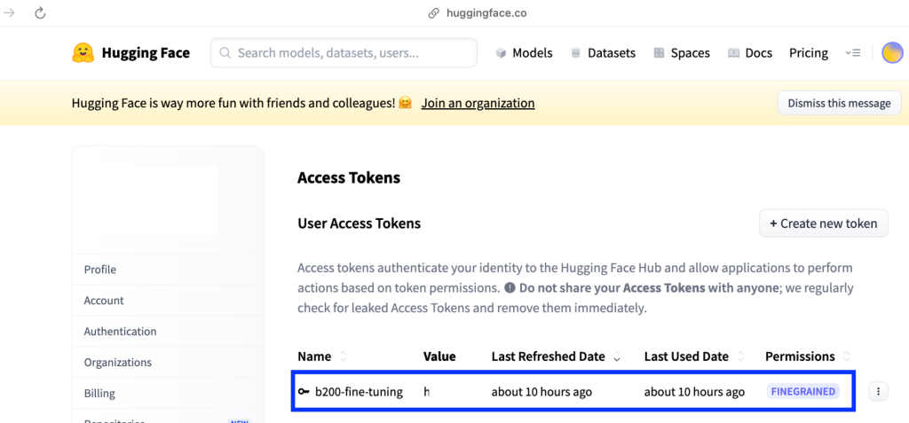
Task: Open the more-navigation list icon
Action: [853, 52]
